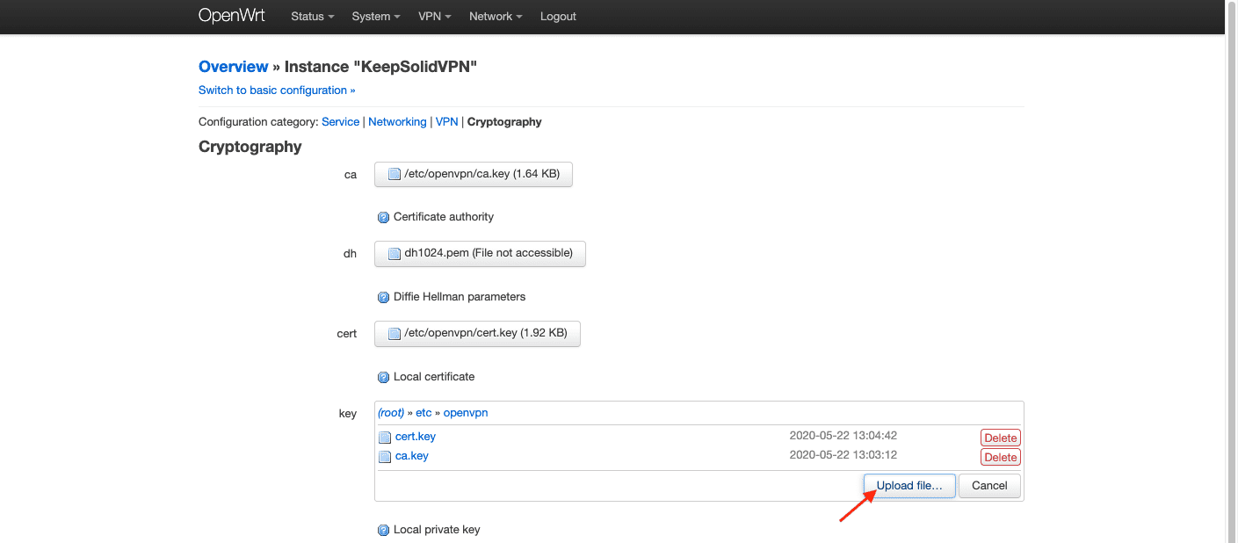
Task: Click help icon beside Local private key
Action: pos(383,530)
